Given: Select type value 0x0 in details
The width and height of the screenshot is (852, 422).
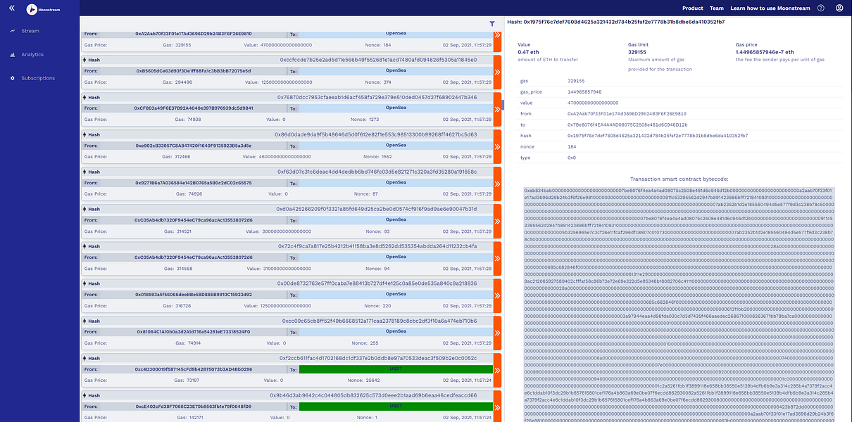Looking at the screenshot, I should pyautogui.click(x=572, y=157).
